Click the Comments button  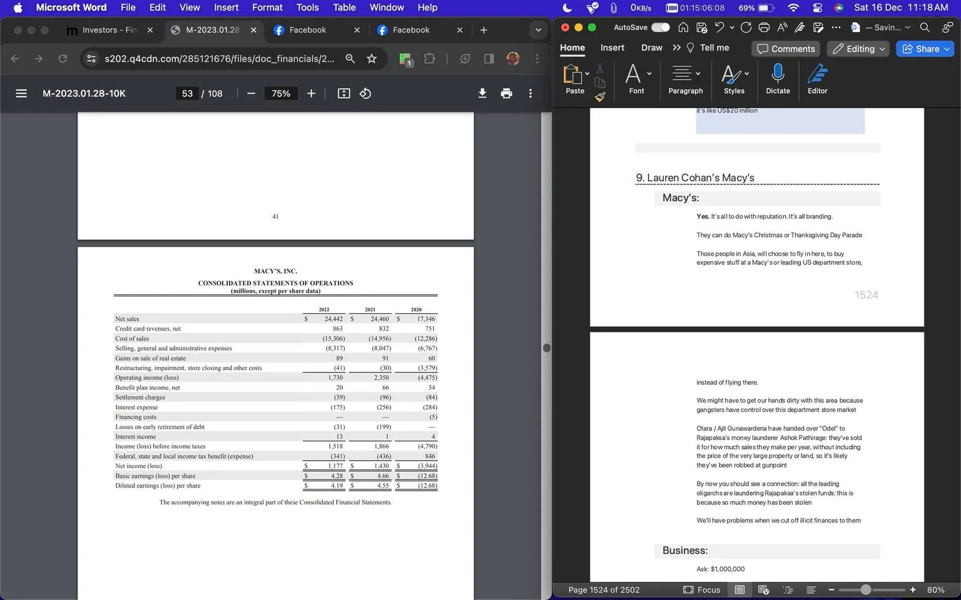tap(786, 49)
